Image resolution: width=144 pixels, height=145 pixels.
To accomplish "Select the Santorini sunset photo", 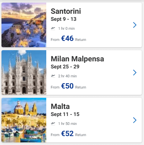I will point(24,25).
